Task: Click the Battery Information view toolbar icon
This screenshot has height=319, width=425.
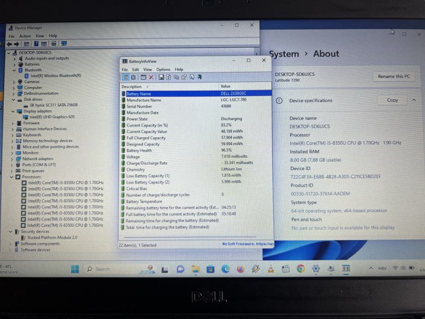Action: coord(126,77)
